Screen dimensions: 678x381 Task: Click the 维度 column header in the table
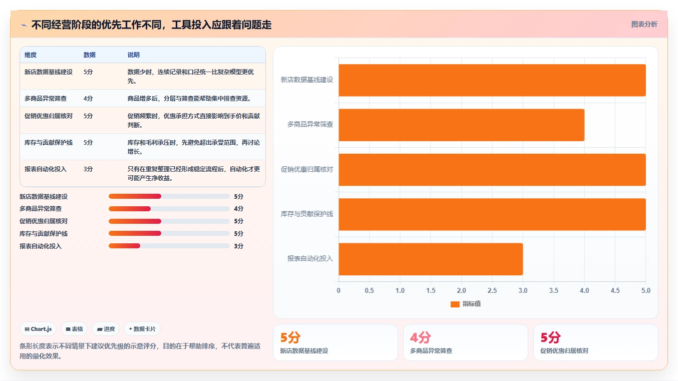[x=31, y=55]
